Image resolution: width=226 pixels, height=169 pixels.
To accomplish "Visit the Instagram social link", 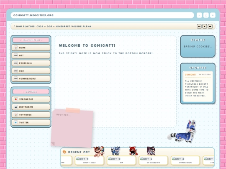I will click(x=31, y=107).
